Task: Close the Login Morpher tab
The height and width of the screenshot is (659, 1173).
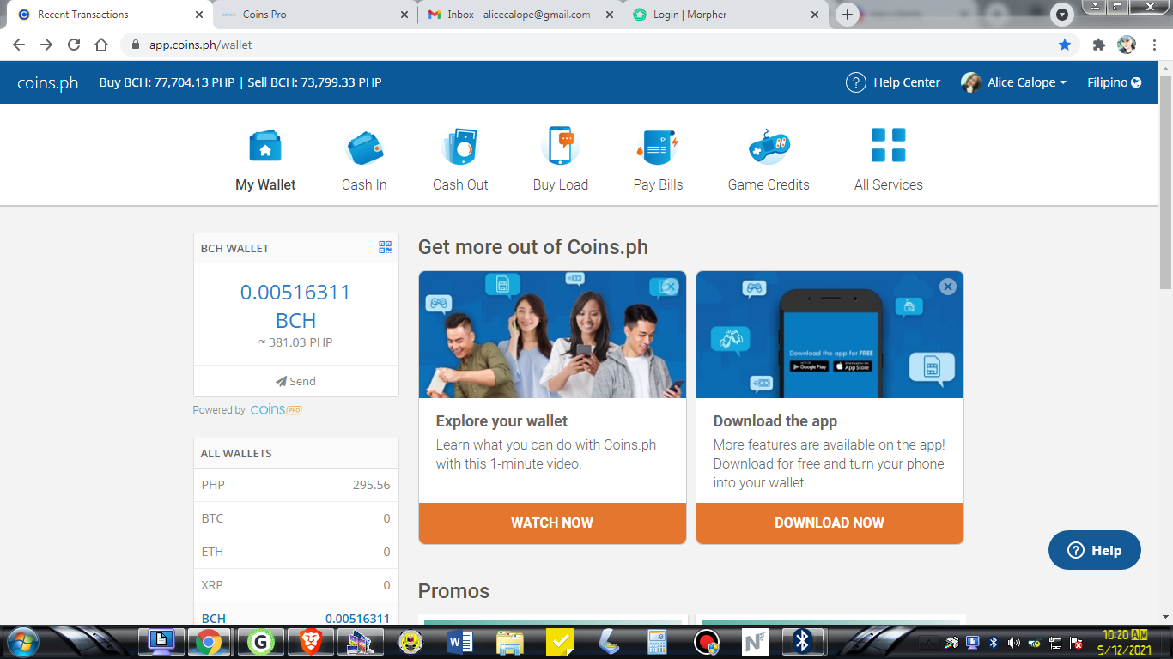Action: [x=816, y=15]
